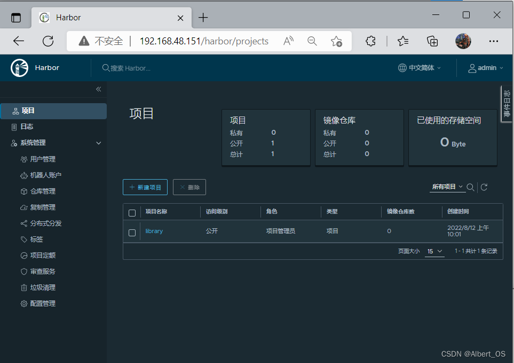Open browser settings and more menu
Screen dimensions: 514x363
493,41
